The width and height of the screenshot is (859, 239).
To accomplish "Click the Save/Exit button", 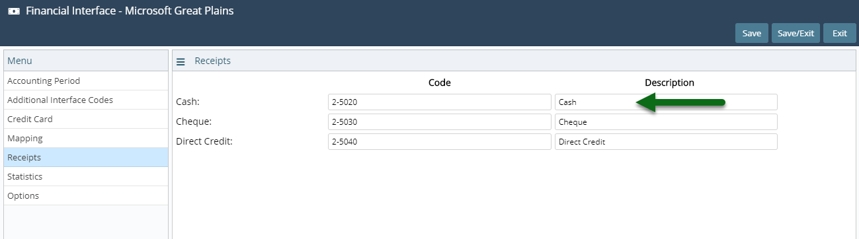I will point(796,33).
